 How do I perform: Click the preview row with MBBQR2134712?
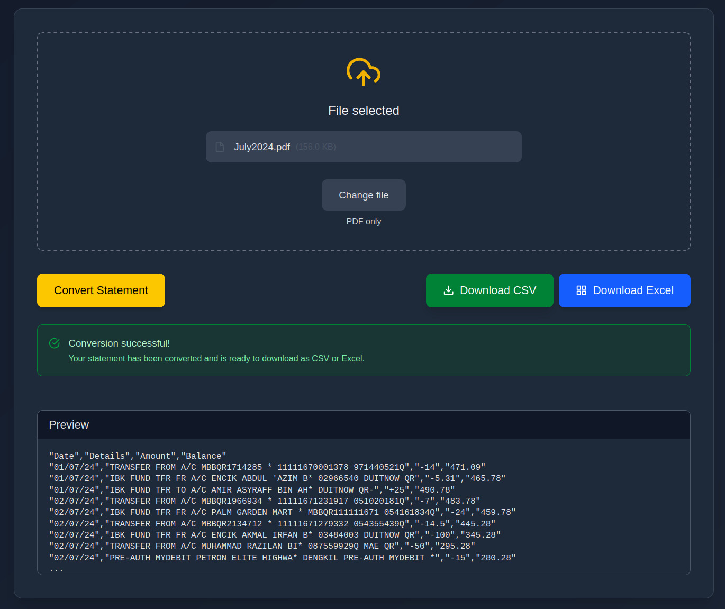[x=272, y=524]
